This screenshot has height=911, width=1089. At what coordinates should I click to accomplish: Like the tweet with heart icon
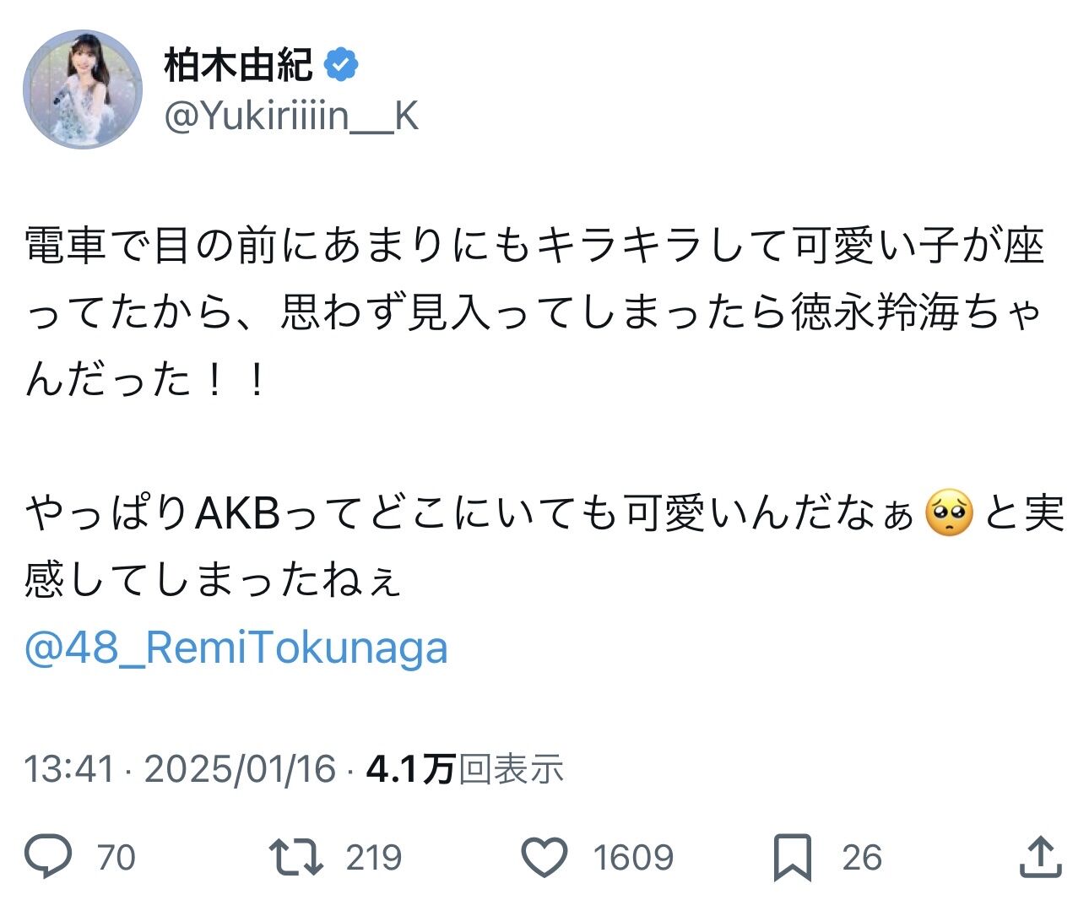tap(544, 857)
